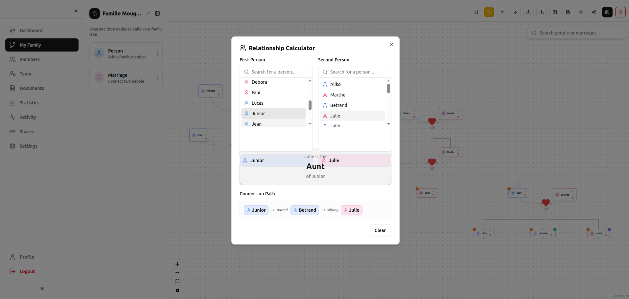
Task: Click the download/import toolbar icon
Action: tap(542, 12)
